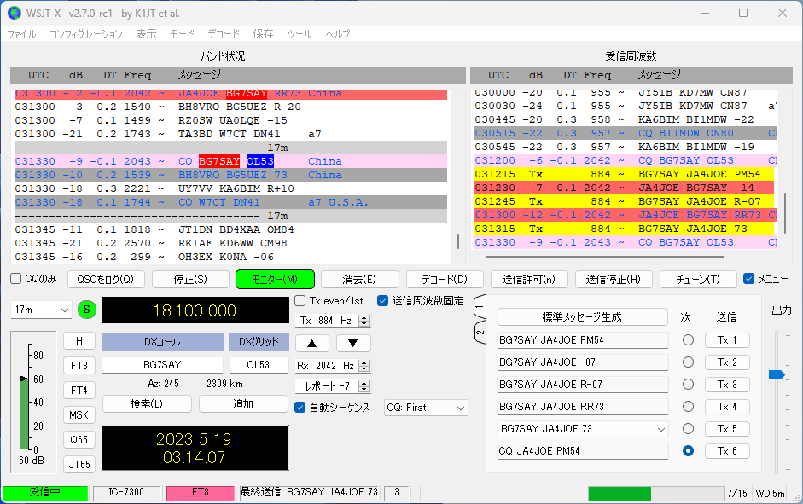The width and height of the screenshot is (803, 504).
Task: Adjust the Tx 884 Hz stepper
Action: click(x=364, y=321)
